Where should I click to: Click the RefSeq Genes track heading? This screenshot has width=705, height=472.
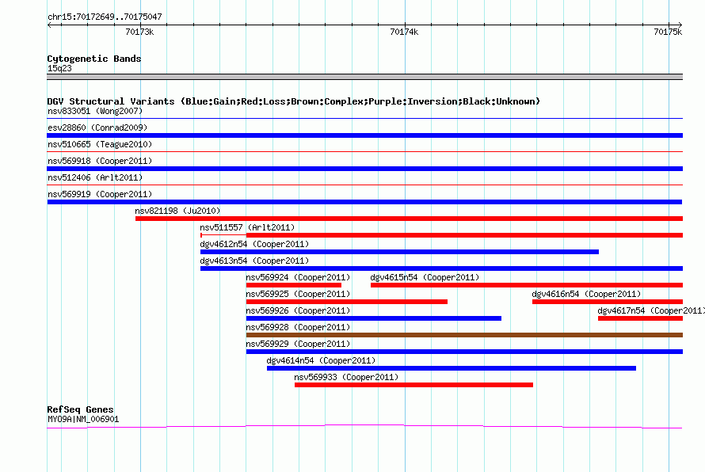click(x=81, y=409)
